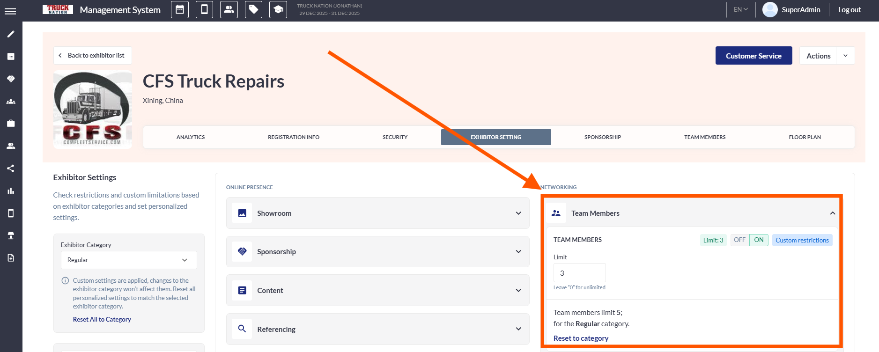Click the team members Limit input field
This screenshot has width=879, height=352.
(579, 273)
